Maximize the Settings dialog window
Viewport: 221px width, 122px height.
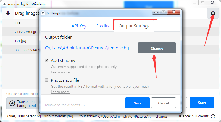[164, 12]
